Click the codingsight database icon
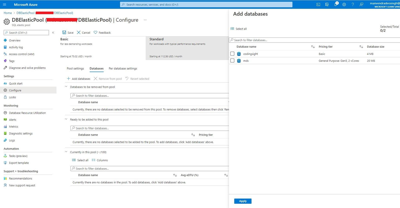This screenshot has height=208, width=400. coord(239,54)
